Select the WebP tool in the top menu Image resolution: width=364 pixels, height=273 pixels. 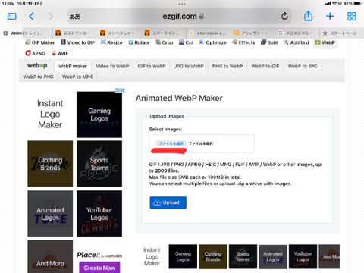[x=325, y=42]
